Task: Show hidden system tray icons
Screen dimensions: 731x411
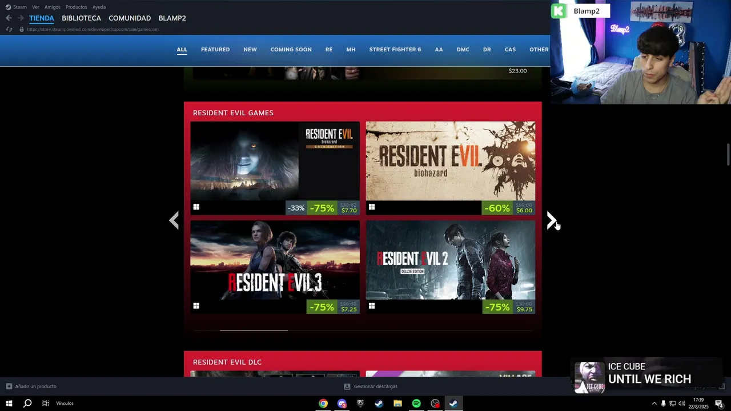Action: click(654, 404)
